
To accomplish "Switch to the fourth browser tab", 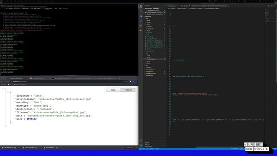I will click(x=84, y=78).
